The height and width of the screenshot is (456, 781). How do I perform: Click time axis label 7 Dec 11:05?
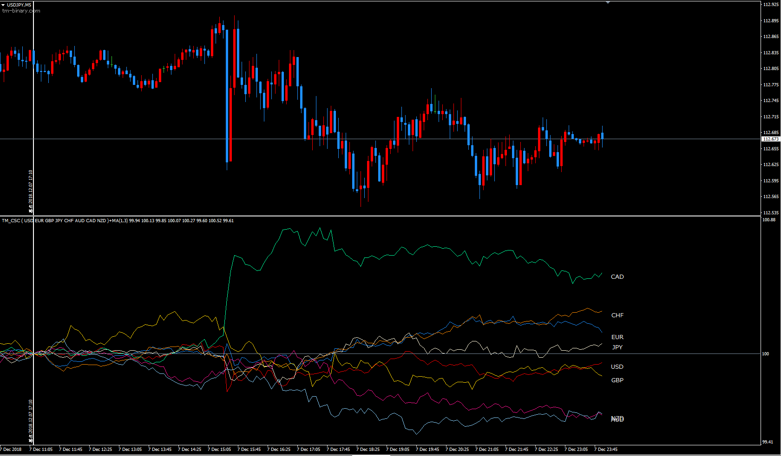41,450
